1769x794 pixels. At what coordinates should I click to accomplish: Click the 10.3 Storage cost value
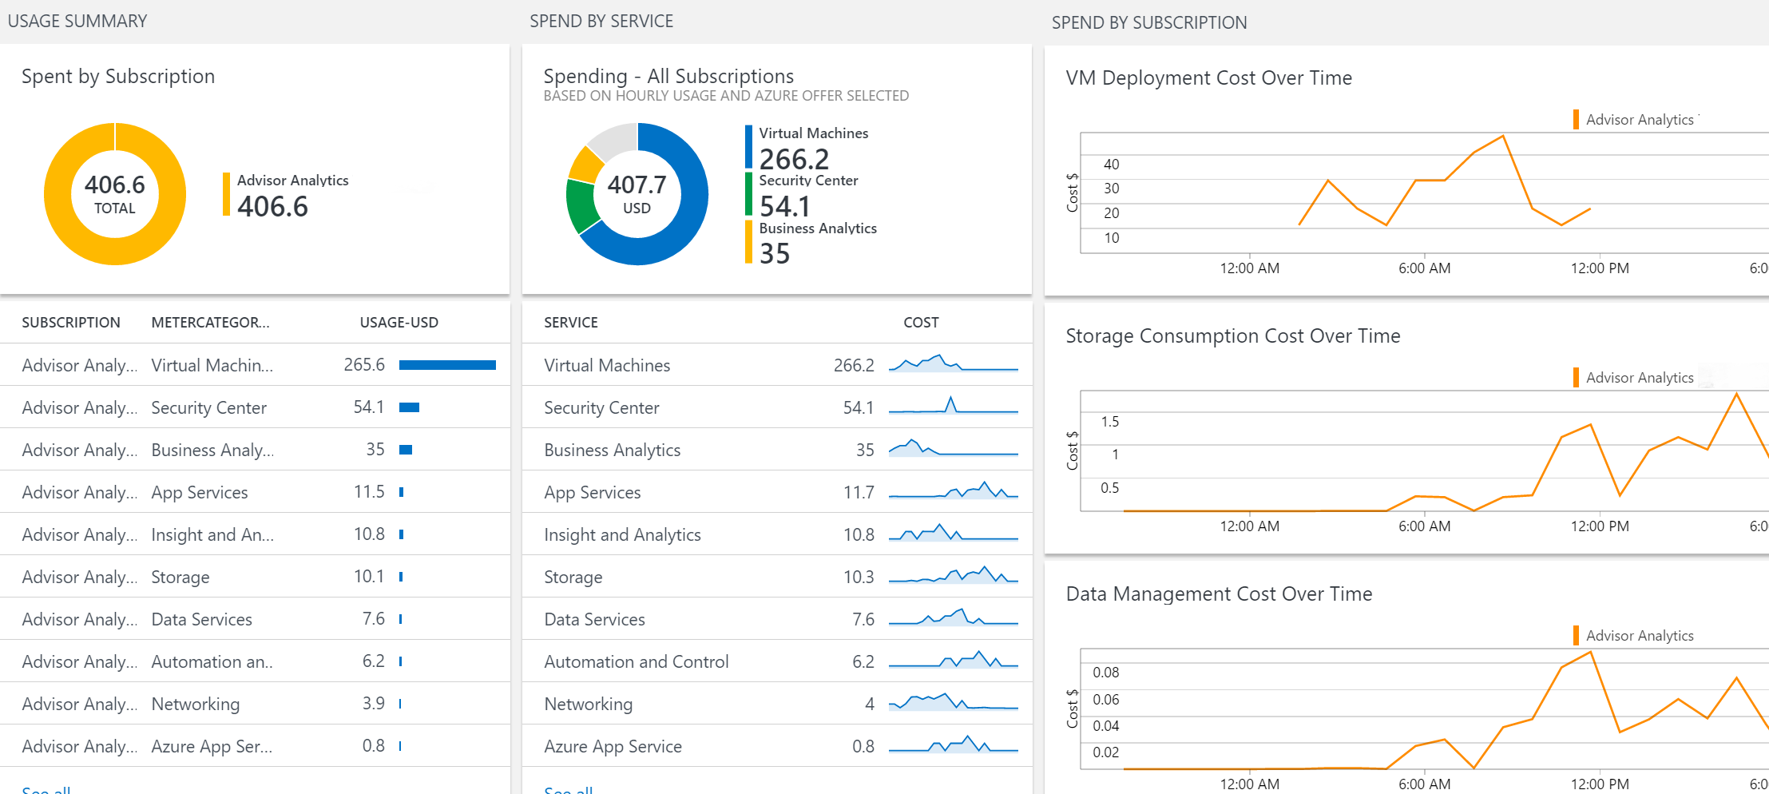click(x=859, y=577)
